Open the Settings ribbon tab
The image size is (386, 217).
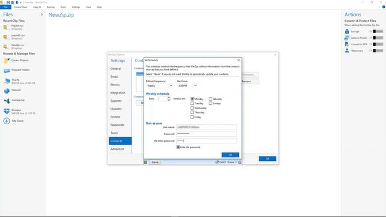(x=76, y=7)
